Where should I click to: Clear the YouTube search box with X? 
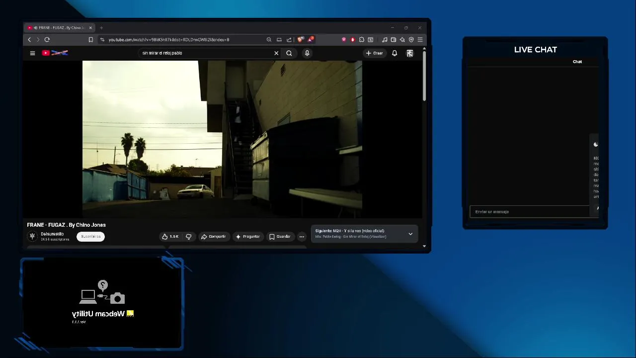(x=276, y=53)
